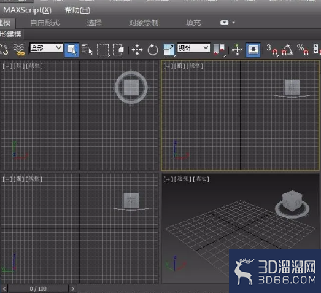The width and height of the screenshot is (321, 293).
Task: Activate the Select Object tool
Action: 71,50
